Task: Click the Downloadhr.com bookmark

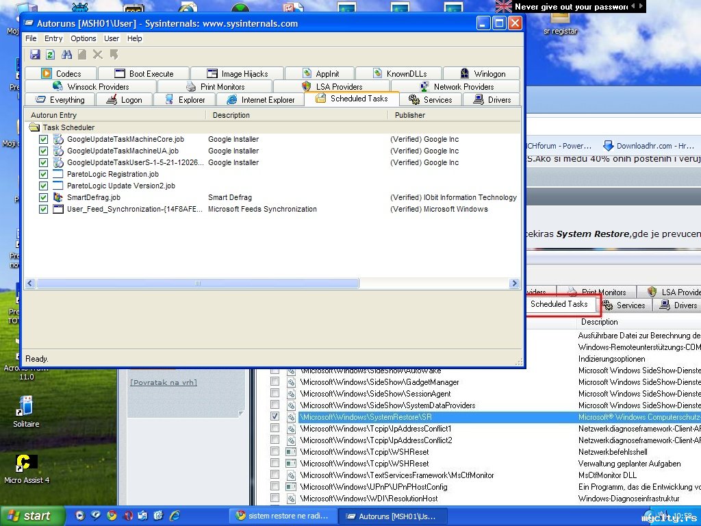Action: pos(648,146)
